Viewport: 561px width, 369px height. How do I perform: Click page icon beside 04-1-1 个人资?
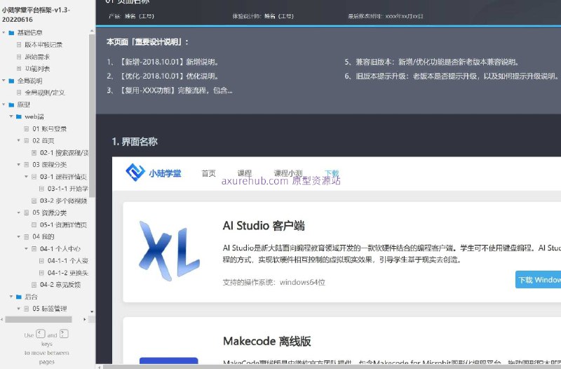point(41,260)
